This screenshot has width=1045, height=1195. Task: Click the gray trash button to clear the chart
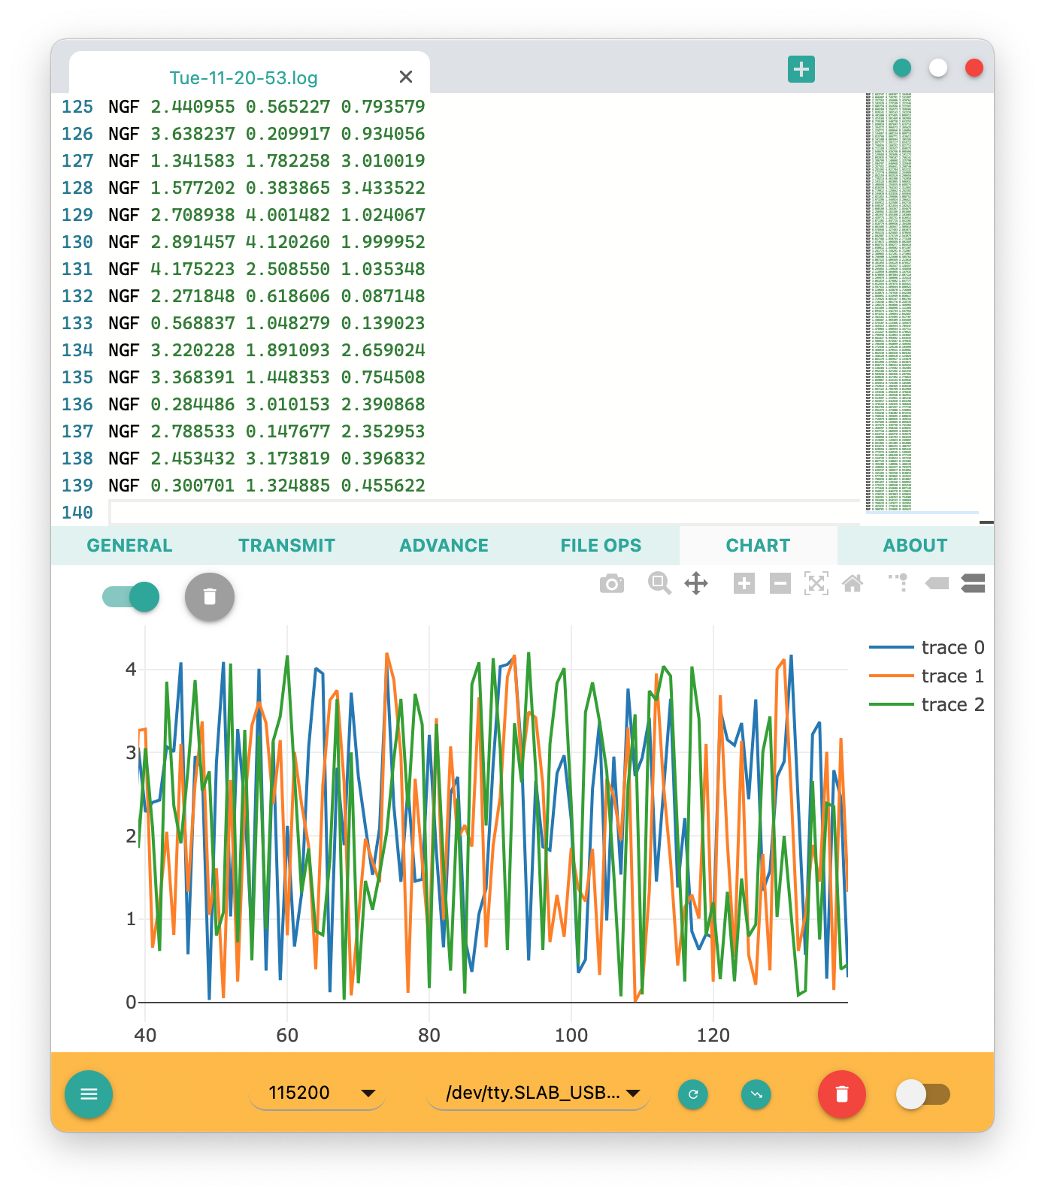pos(210,597)
